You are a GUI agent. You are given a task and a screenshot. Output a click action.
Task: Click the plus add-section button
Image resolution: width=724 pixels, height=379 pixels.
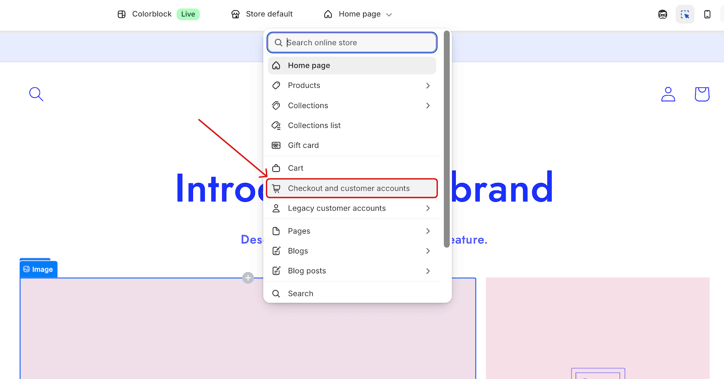pyautogui.click(x=248, y=278)
